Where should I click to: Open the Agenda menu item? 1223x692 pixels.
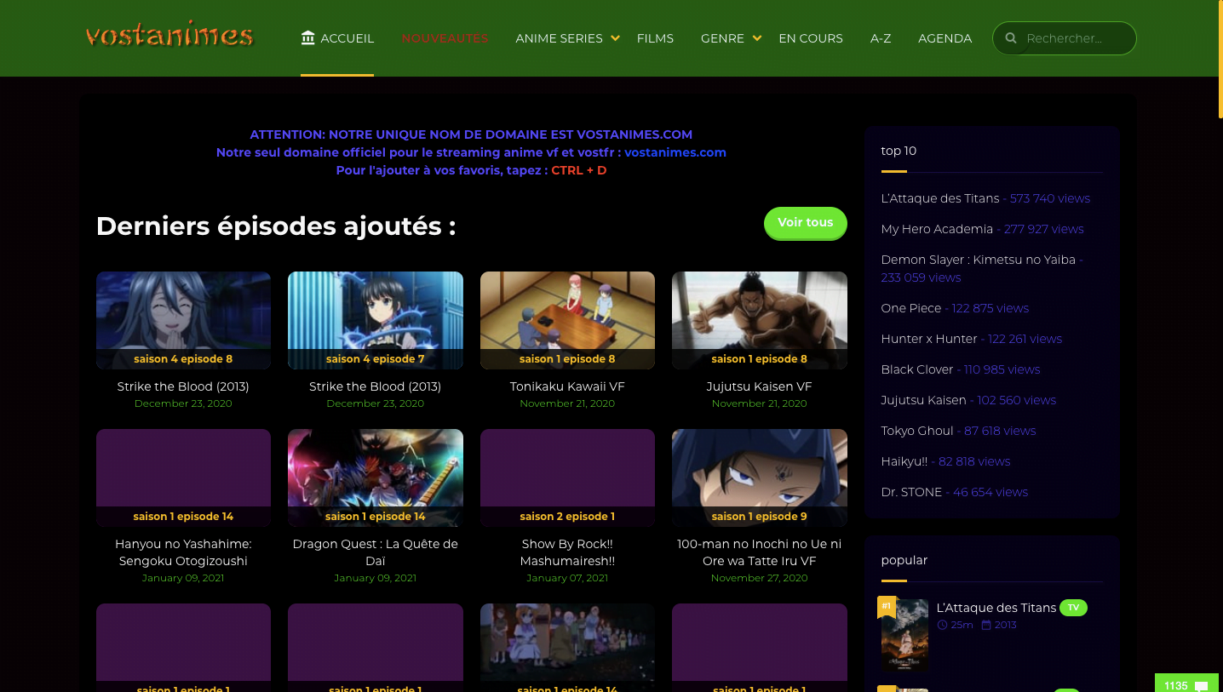(945, 38)
